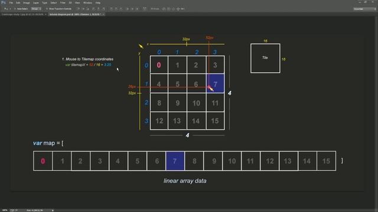Click Distribute horizontal centers icon

(132, 9)
